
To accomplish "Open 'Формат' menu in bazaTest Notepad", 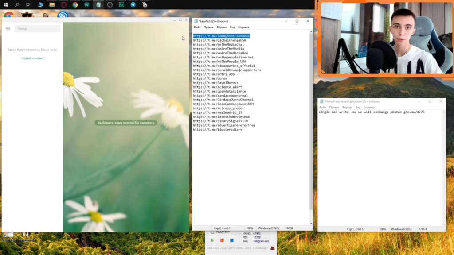I will [222, 27].
